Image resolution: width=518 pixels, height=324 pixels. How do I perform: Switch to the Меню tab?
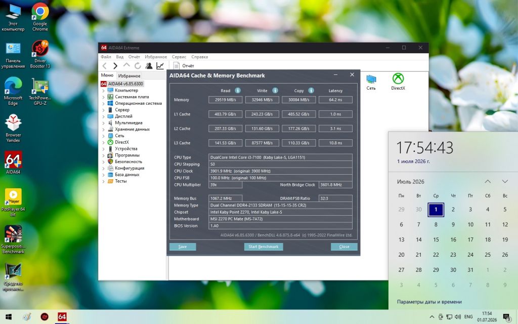[107, 75]
